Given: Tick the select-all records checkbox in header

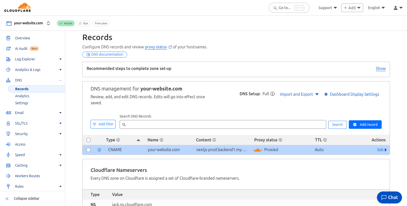Looking at the screenshot, I should (89, 140).
